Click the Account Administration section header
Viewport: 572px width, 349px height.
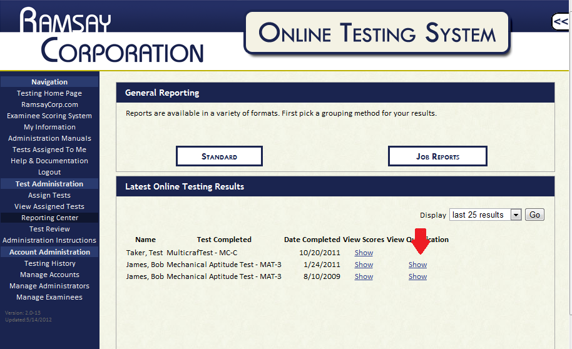pos(49,252)
